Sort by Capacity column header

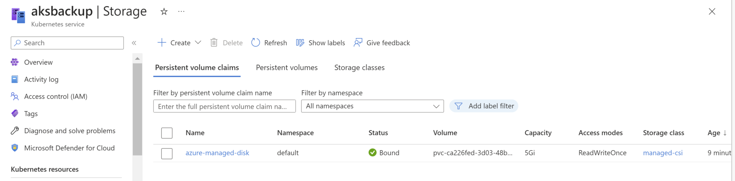coord(538,133)
